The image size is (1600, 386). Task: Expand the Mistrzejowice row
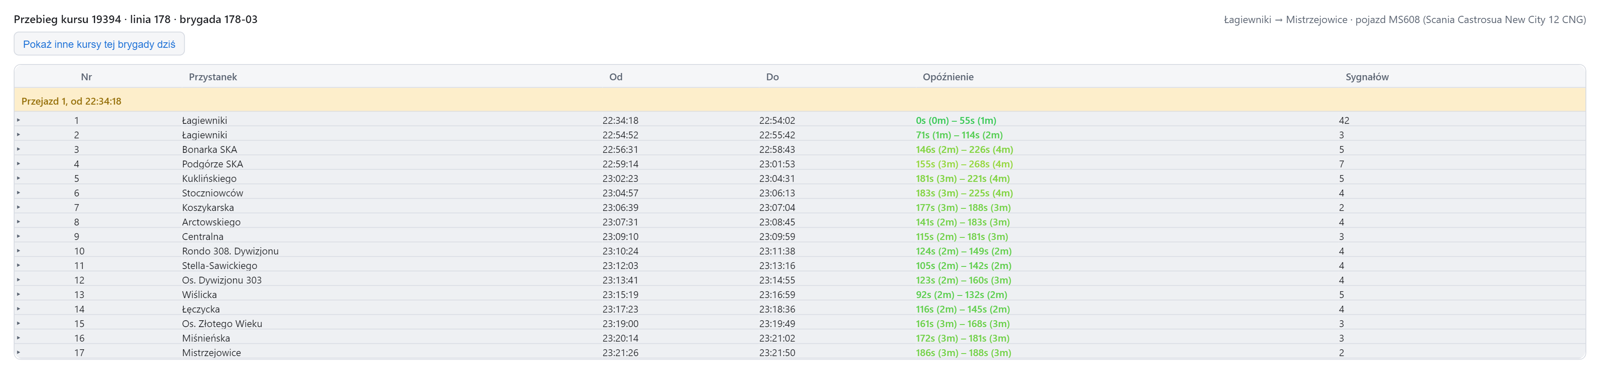click(19, 353)
